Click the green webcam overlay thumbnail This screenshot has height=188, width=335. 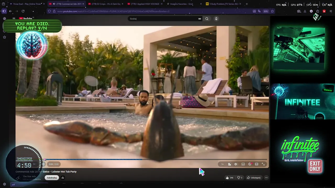tap(299, 48)
